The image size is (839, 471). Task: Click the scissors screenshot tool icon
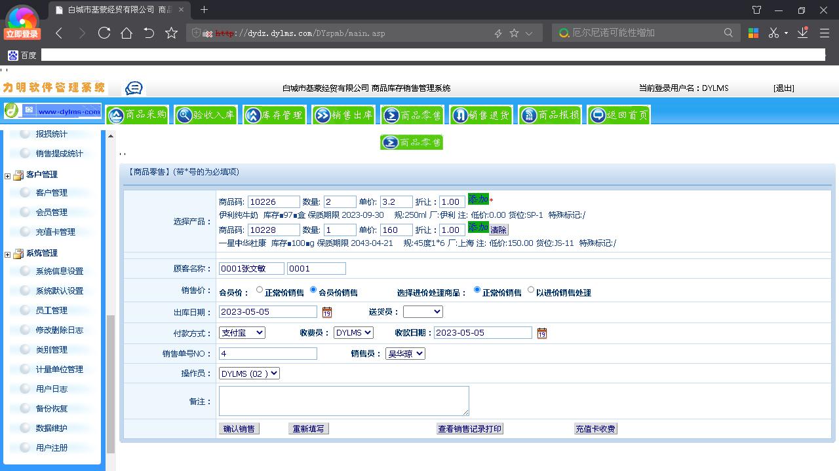(773, 33)
